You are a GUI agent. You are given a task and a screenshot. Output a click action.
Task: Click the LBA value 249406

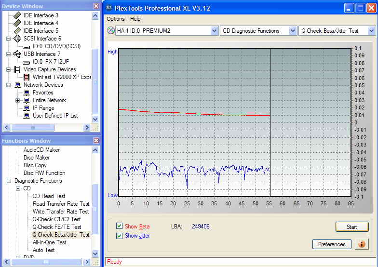[x=201, y=227]
